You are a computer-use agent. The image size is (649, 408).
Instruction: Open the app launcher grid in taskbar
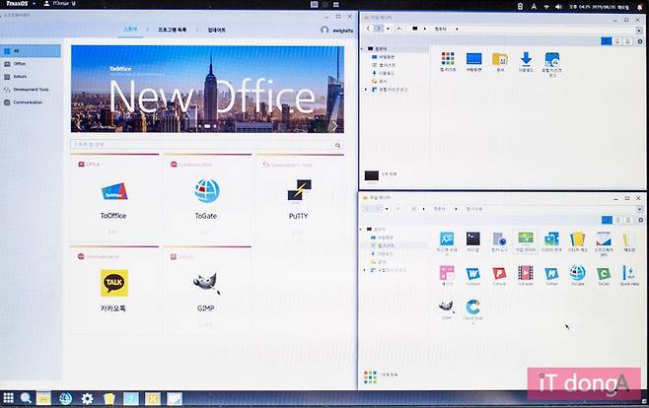click(x=9, y=398)
